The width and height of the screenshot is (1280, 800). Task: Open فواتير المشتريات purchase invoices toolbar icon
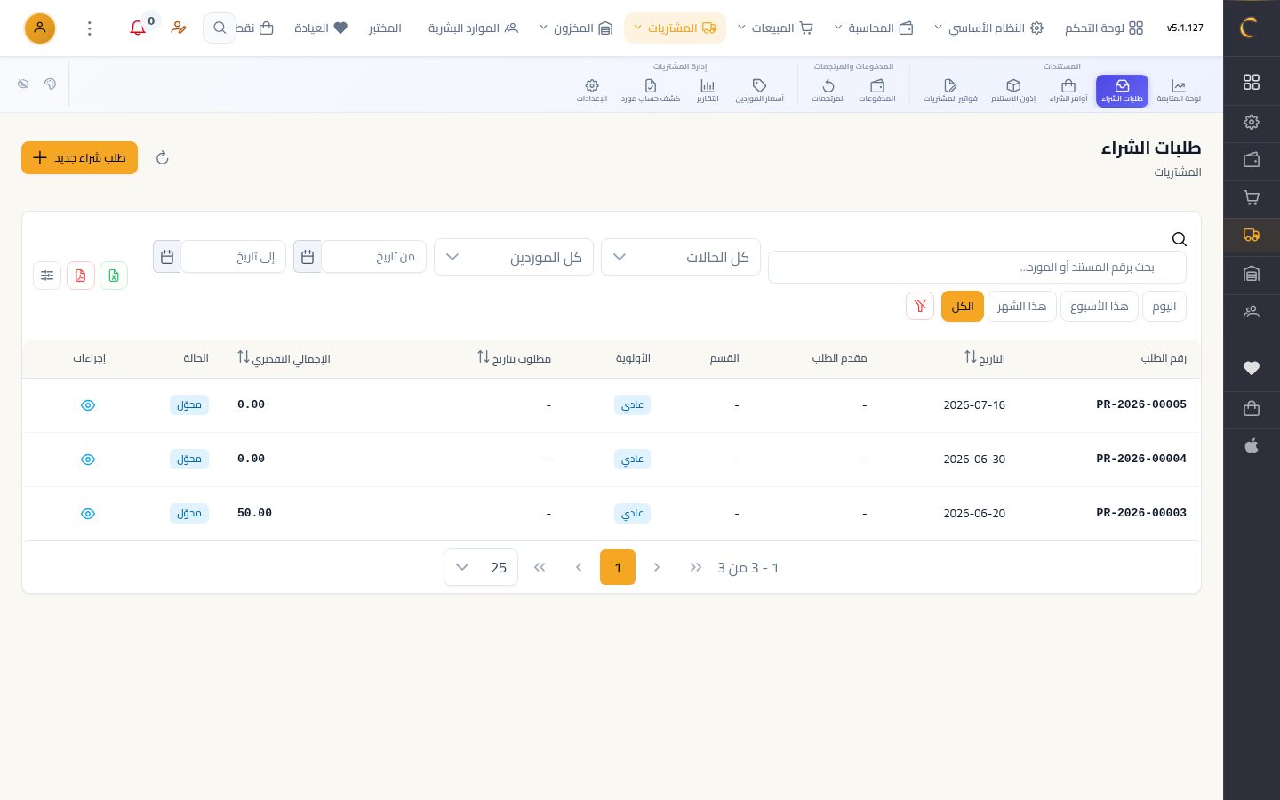pyautogui.click(x=950, y=91)
